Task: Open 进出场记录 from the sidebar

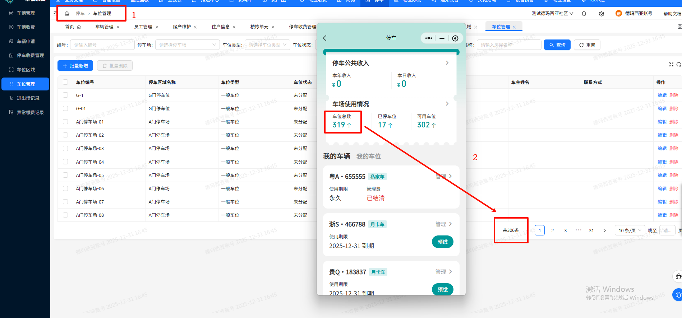Action: (25, 98)
